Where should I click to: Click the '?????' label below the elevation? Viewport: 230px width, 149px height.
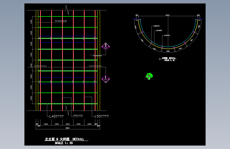pyautogui.click(x=78, y=116)
